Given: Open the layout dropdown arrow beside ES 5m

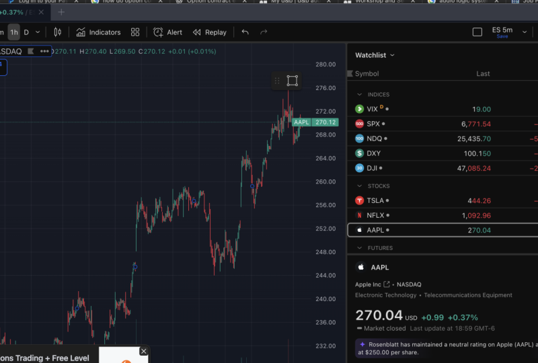Looking at the screenshot, I should [525, 32].
